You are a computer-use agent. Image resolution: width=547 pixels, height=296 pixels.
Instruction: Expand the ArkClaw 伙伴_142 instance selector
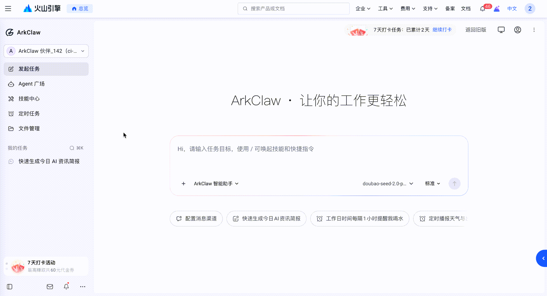point(46,51)
